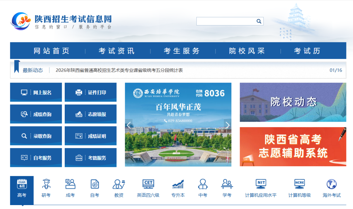Open 网上报名 online registration button

coord(36,92)
